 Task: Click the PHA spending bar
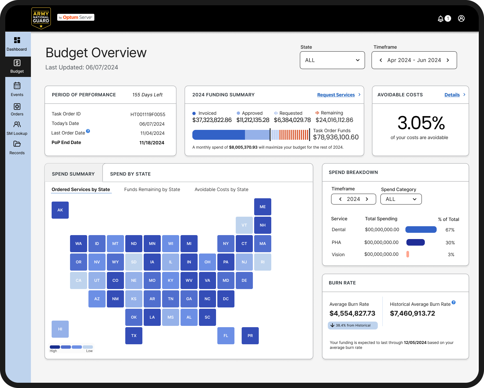pyautogui.click(x=416, y=242)
